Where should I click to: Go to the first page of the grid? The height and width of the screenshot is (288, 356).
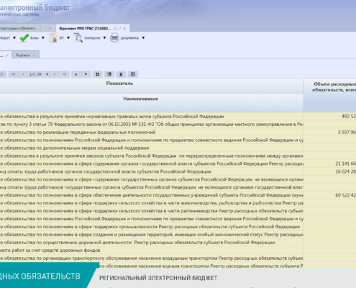coord(14,74)
